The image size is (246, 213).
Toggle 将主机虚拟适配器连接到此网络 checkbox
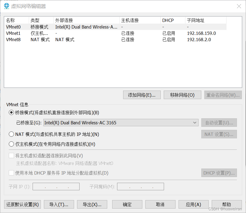(11, 156)
